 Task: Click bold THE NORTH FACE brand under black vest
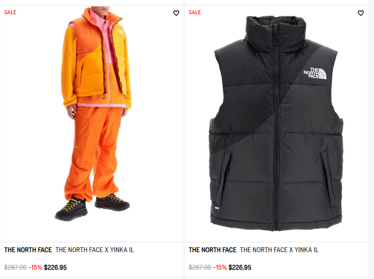pos(212,250)
